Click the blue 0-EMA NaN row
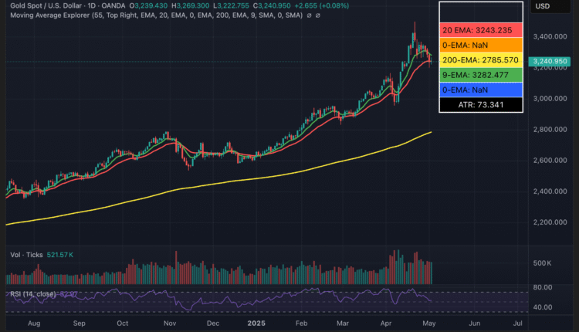 (x=481, y=89)
